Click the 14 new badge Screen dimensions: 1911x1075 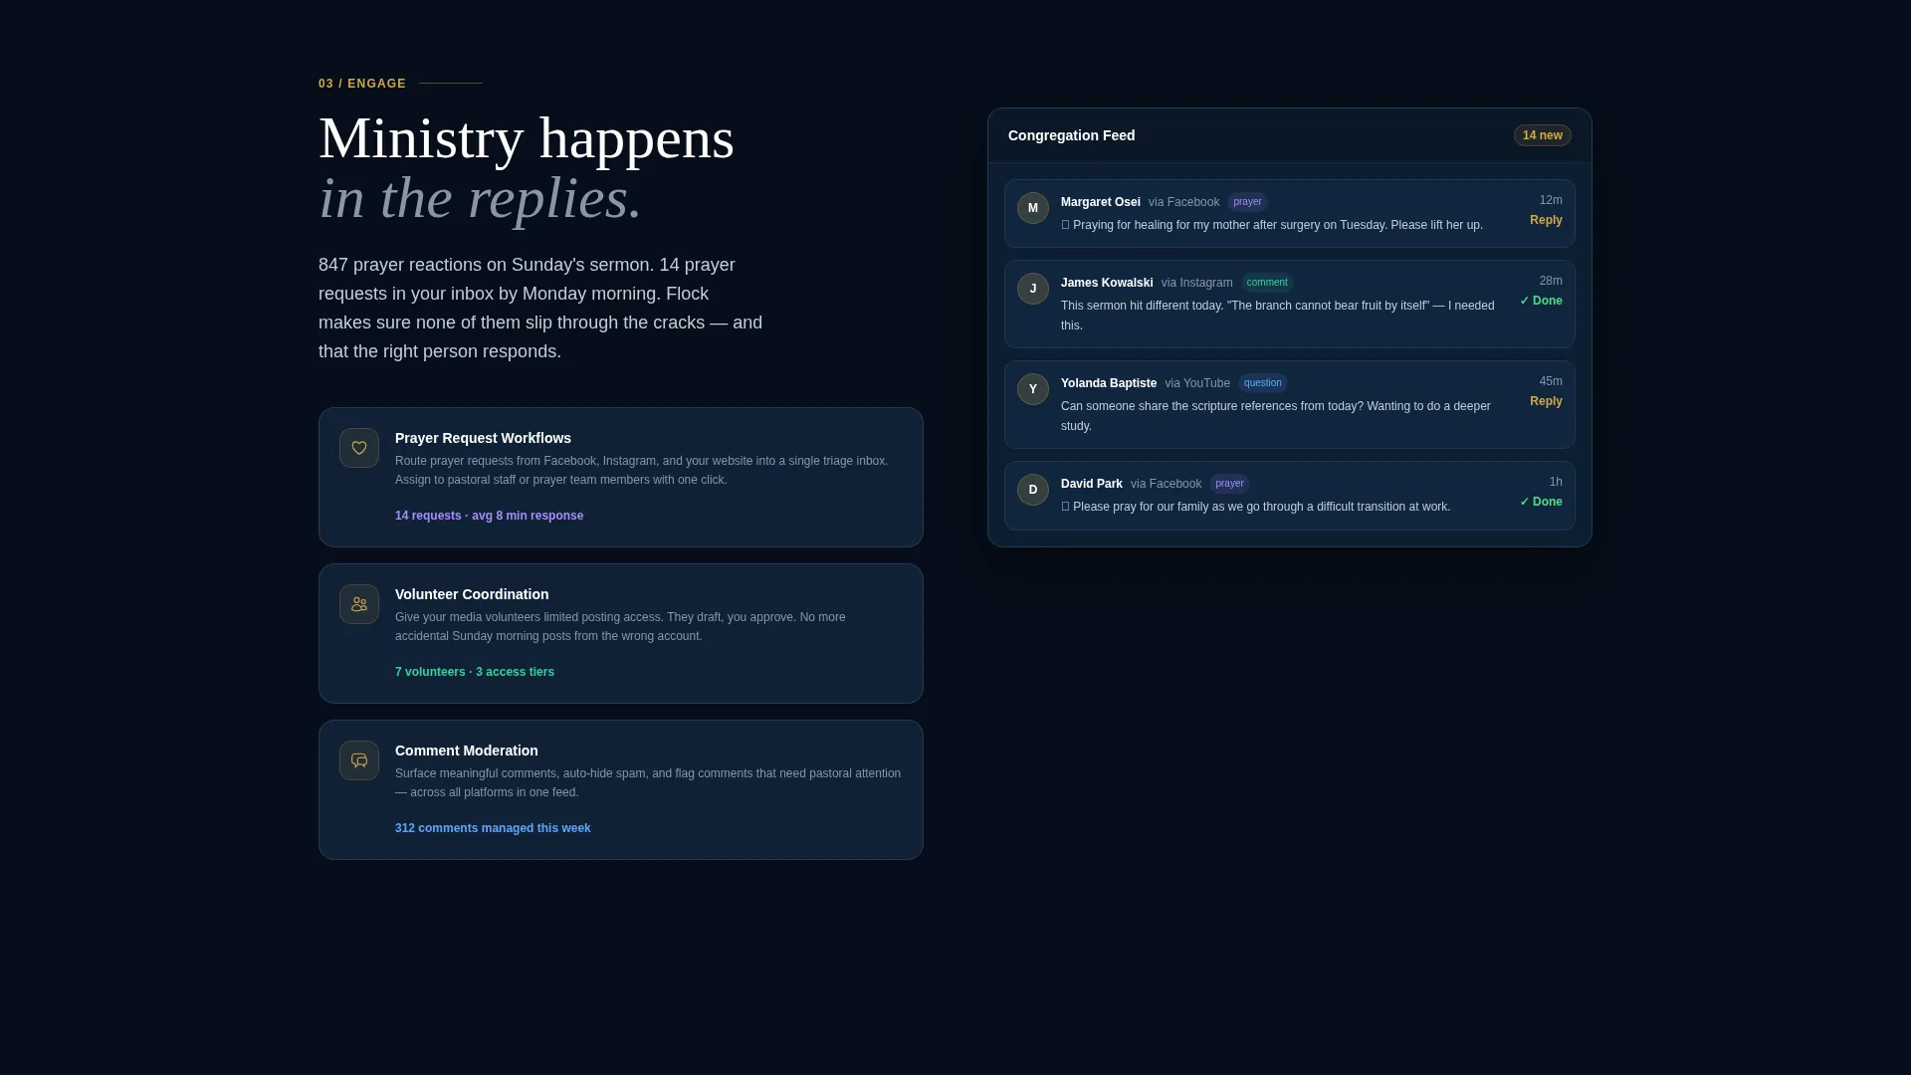pos(1543,135)
